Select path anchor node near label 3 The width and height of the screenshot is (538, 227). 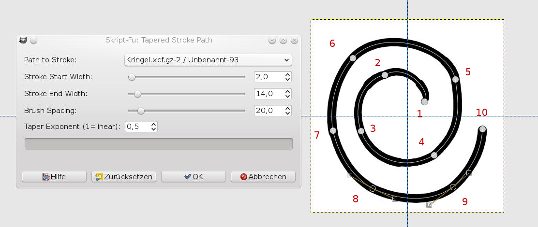361,131
